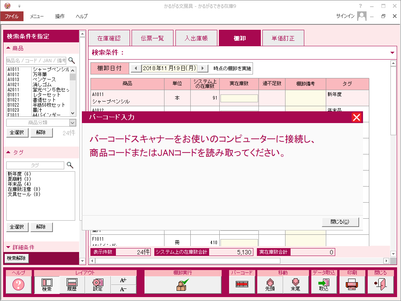Increase font size with A+ button
This screenshot has height=301, width=401.
coord(123,280)
